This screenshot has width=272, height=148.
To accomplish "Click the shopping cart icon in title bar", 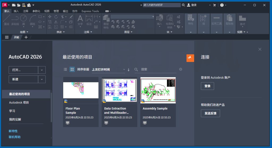I will click(x=214, y=5).
